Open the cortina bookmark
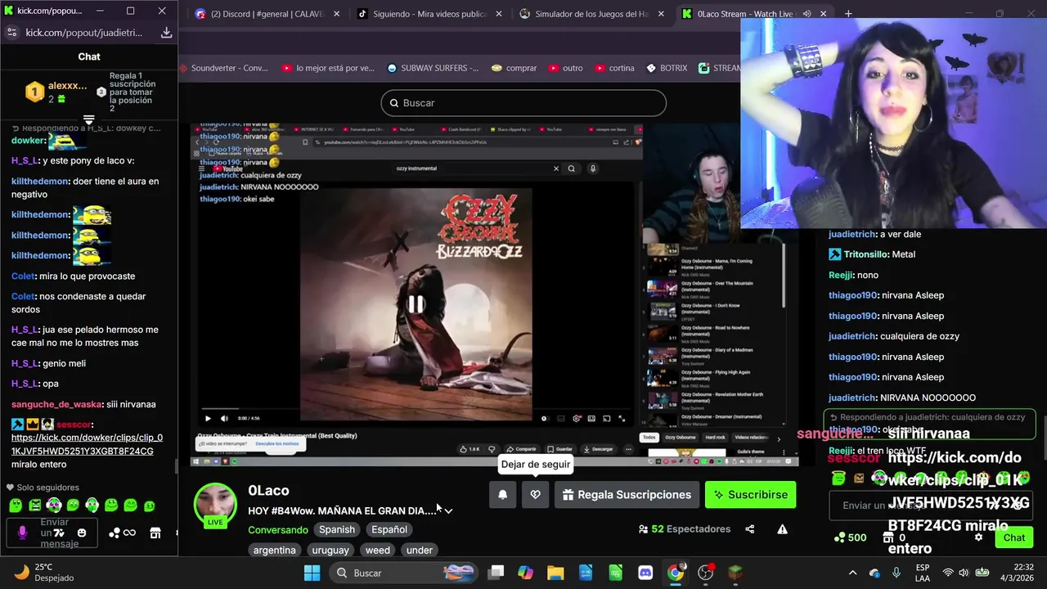 [x=614, y=68]
